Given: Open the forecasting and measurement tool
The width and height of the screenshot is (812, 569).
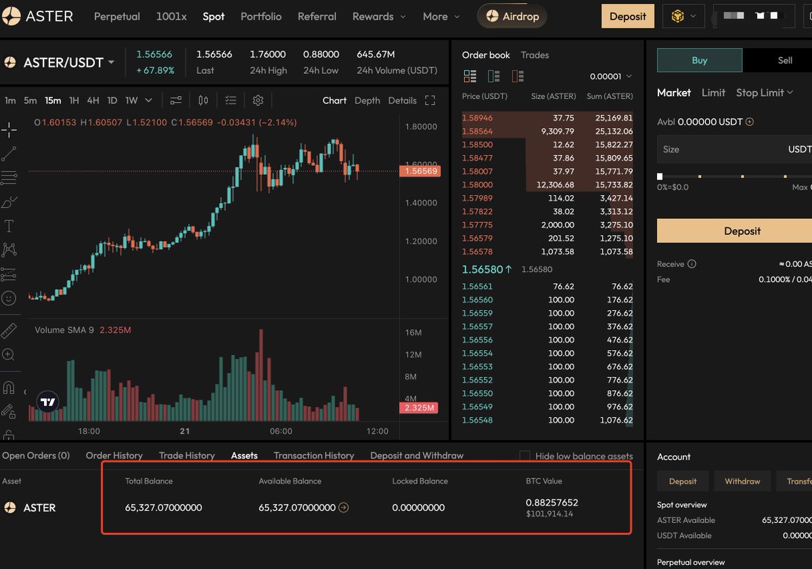Looking at the screenshot, I should tap(9, 274).
